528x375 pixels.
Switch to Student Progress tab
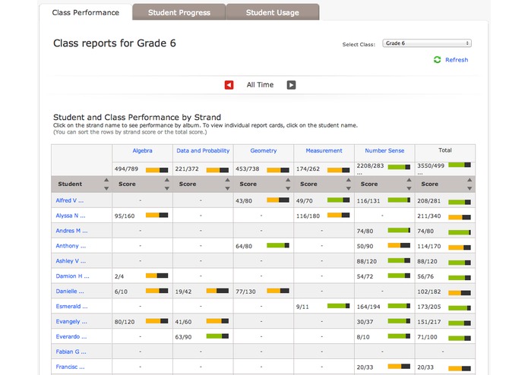(179, 12)
